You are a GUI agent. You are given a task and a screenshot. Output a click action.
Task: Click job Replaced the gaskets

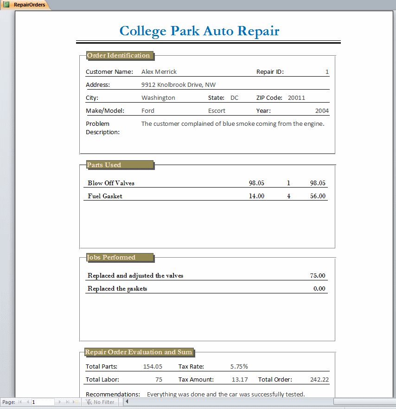117,289
